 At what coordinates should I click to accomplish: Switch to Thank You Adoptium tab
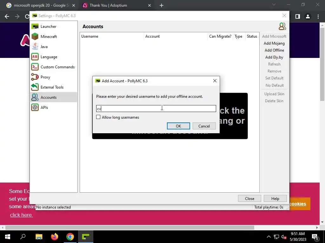coord(116,5)
